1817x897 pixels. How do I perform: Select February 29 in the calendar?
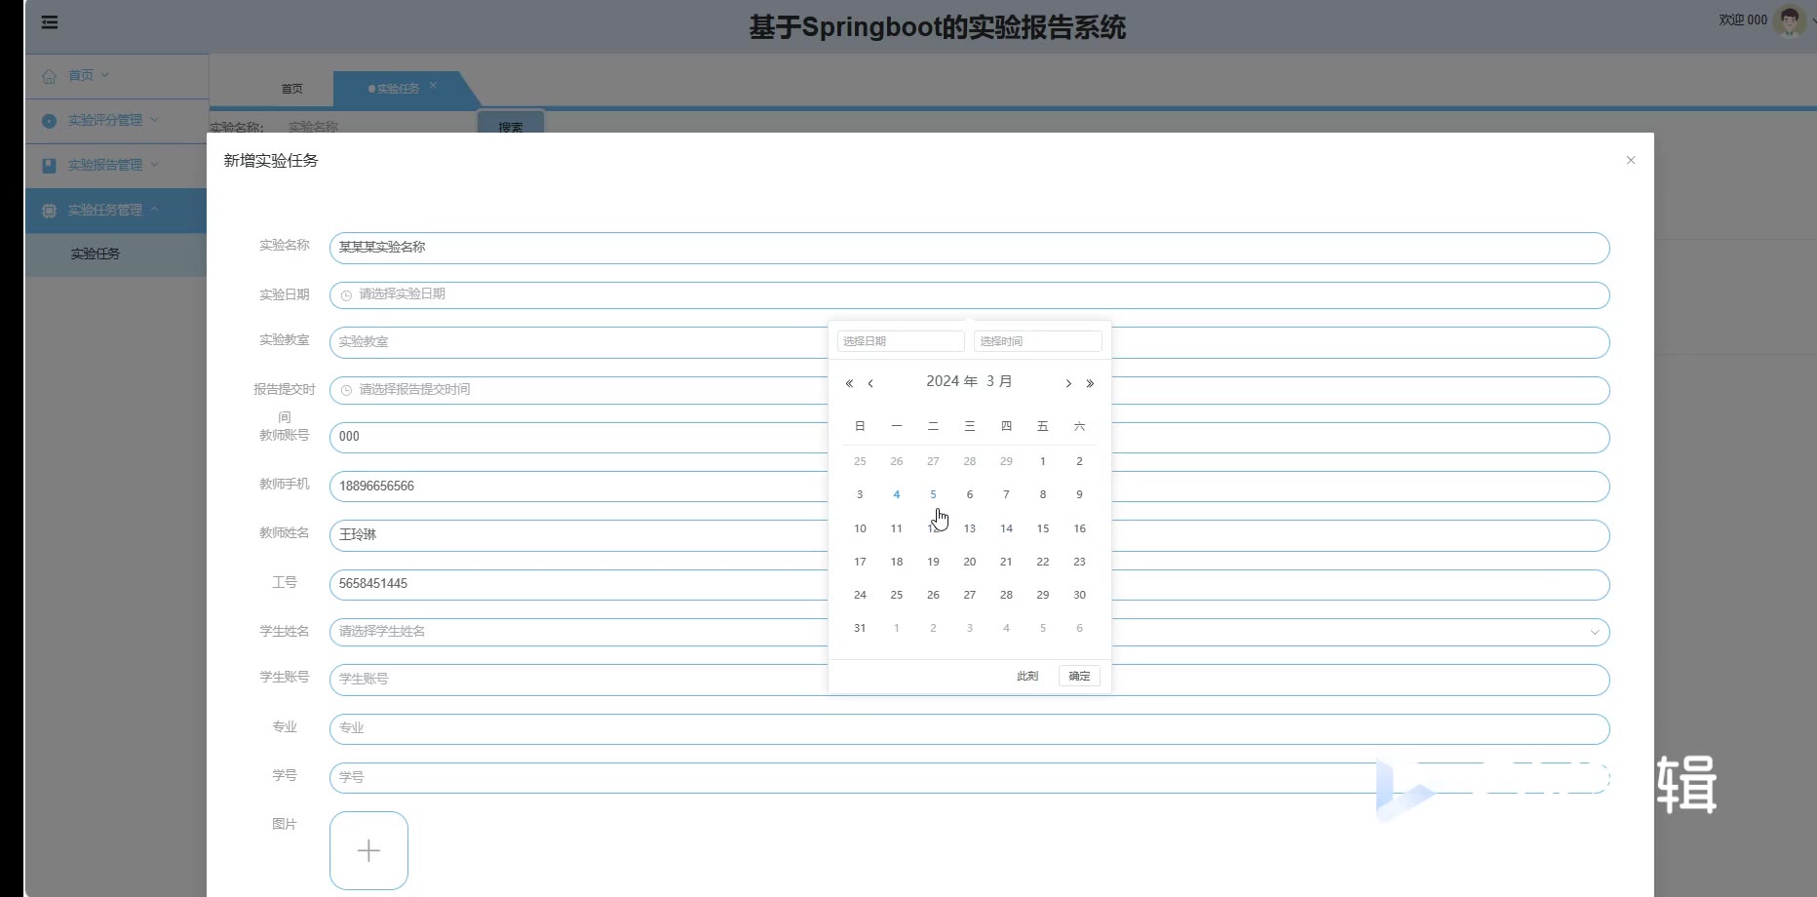tap(1006, 461)
